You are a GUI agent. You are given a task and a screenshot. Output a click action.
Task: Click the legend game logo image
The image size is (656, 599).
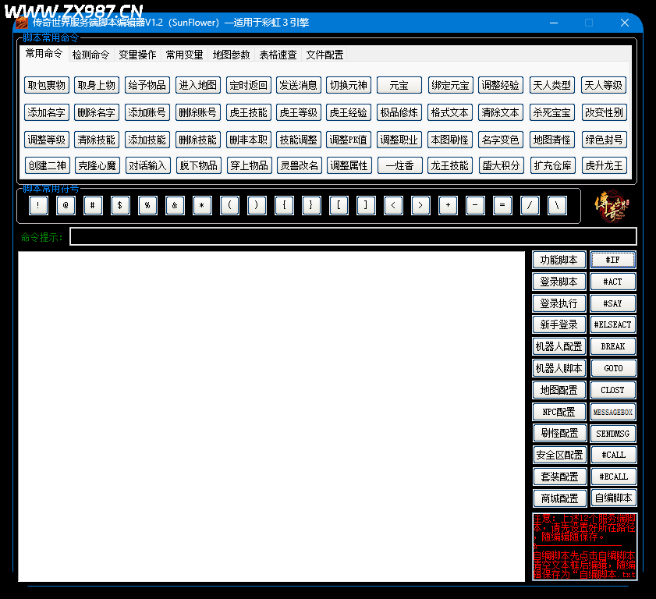612,206
